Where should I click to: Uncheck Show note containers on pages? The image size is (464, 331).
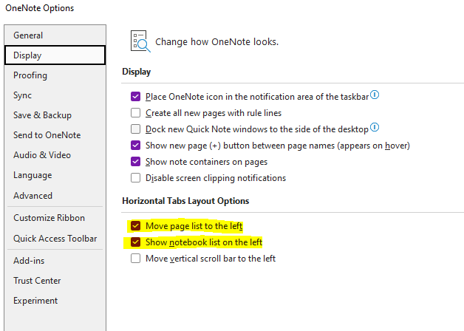tap(135, 162)
